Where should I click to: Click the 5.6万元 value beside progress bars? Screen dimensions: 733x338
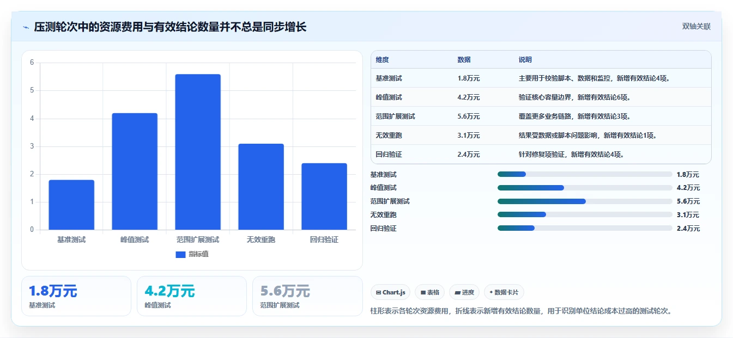pyautogui.click(x=688, y=201)
